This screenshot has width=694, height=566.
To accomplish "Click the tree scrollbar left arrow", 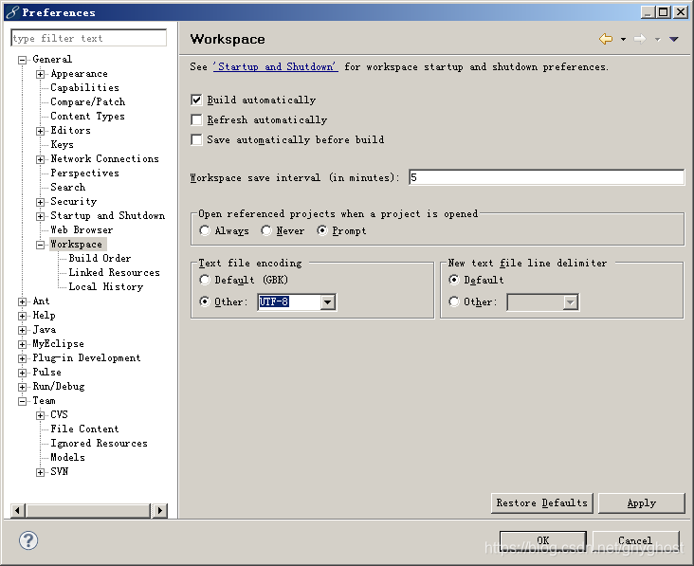I will [x=18, y=510].
